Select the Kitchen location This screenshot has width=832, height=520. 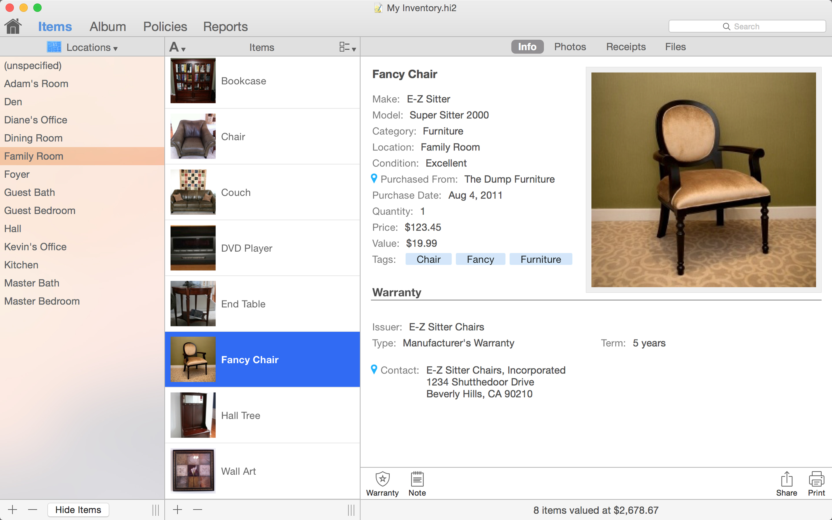point(21,265)
